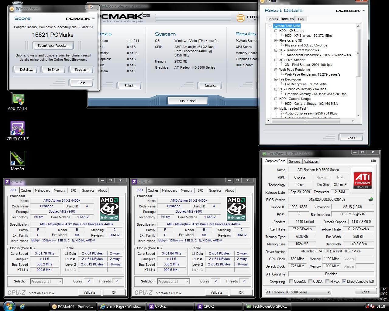Open the GPU-Z.0.5.4 desktop icon
This screenshot has height=311, width=389.
(18, 101)
